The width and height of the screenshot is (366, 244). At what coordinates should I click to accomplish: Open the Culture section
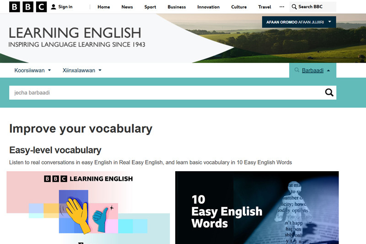click(x=239, y=7)
